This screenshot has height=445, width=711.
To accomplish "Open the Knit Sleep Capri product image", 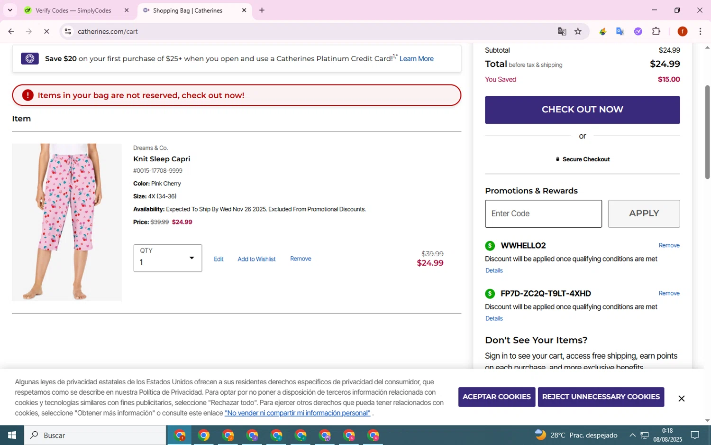I will 67,222.
